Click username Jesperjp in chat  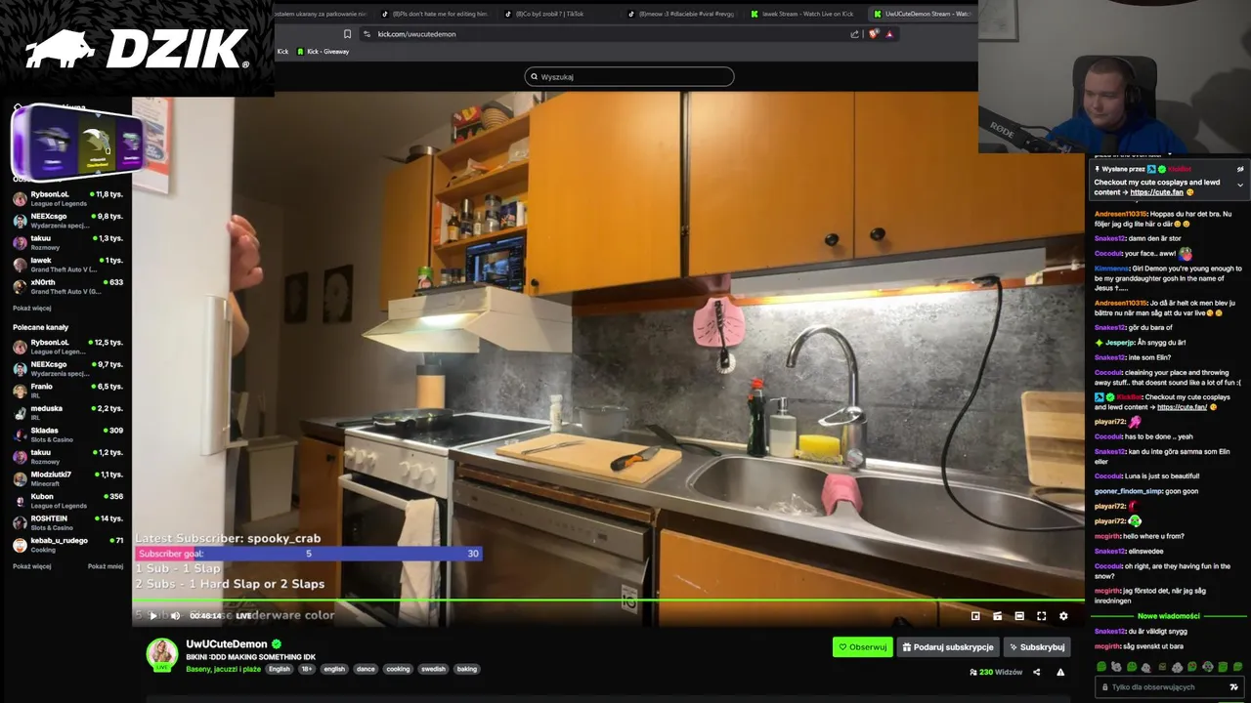coord(1120,343)
